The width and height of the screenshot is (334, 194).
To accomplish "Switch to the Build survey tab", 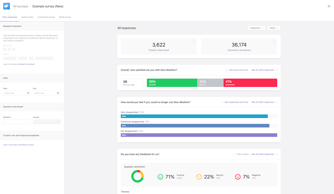I will point(27,17).
